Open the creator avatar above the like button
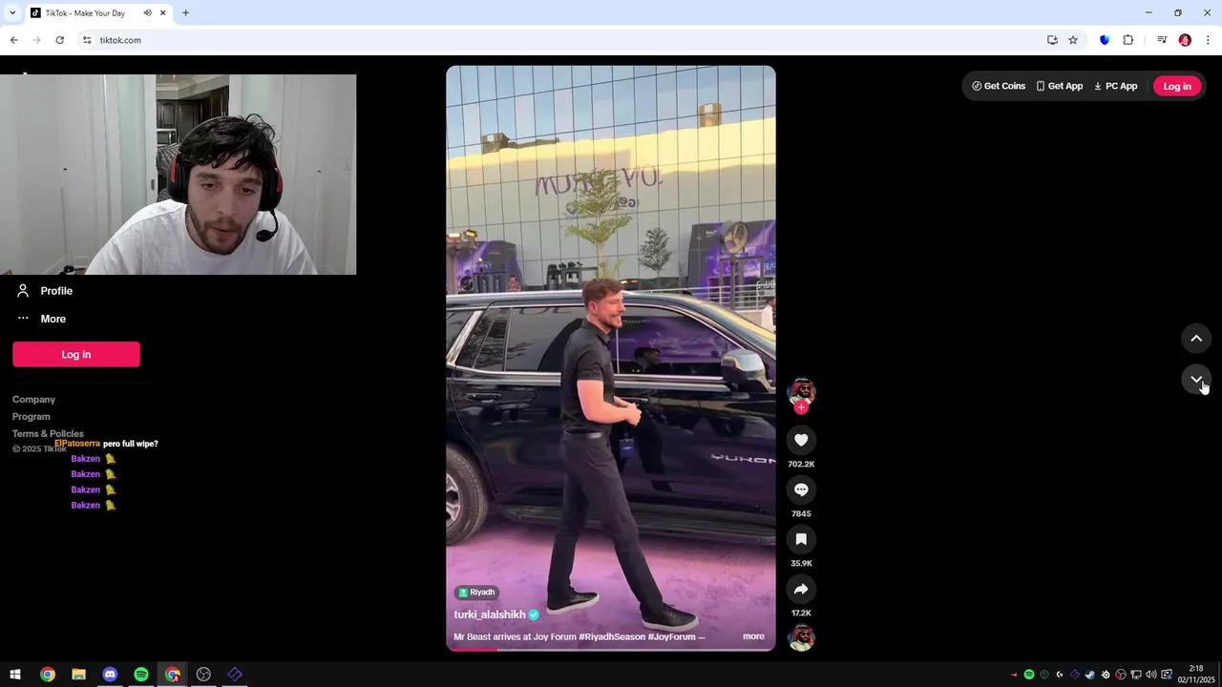Screen dimensions: 1222x687 coord(801,391)
